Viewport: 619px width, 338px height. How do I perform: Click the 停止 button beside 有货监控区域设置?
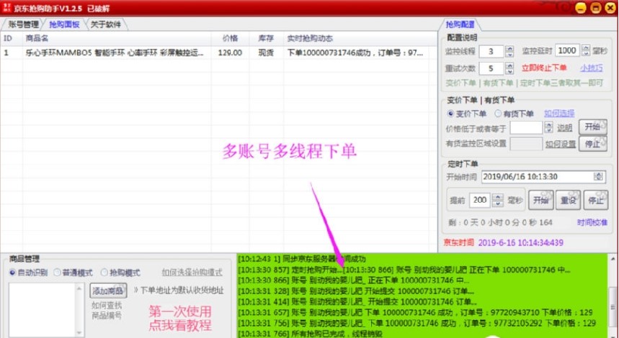tap(592, 144)
